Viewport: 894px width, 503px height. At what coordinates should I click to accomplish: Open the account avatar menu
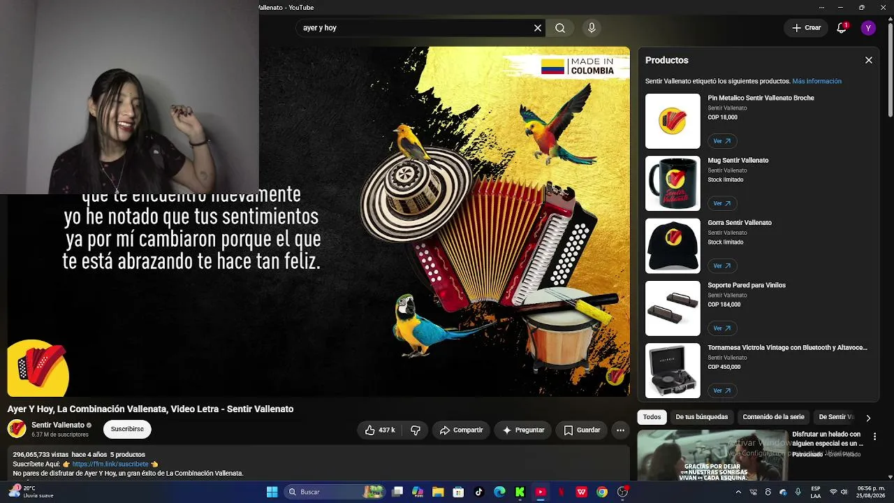tap(868, 28)
